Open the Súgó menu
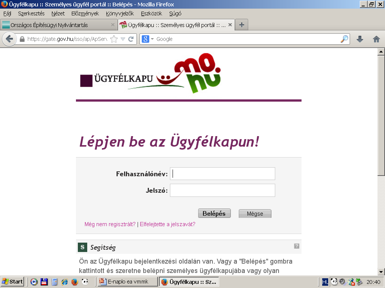385x288 pixels. (175, 13)
